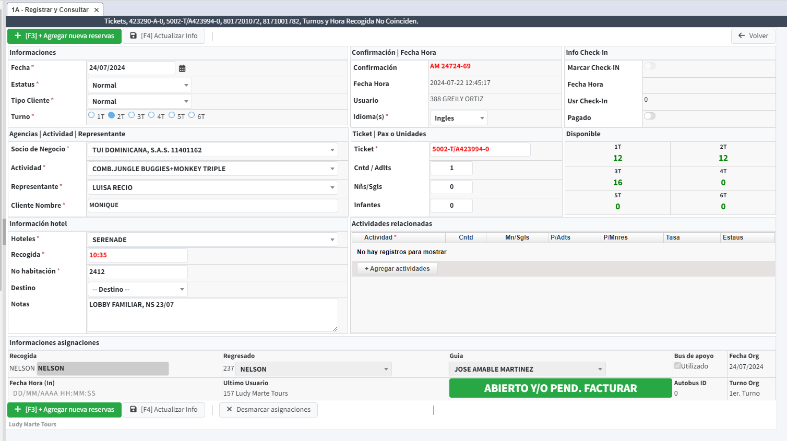The width and height of the screenshot is (787, 441).
Task: Open the Actividad dropdown
Action: click(x=212, y=169)
